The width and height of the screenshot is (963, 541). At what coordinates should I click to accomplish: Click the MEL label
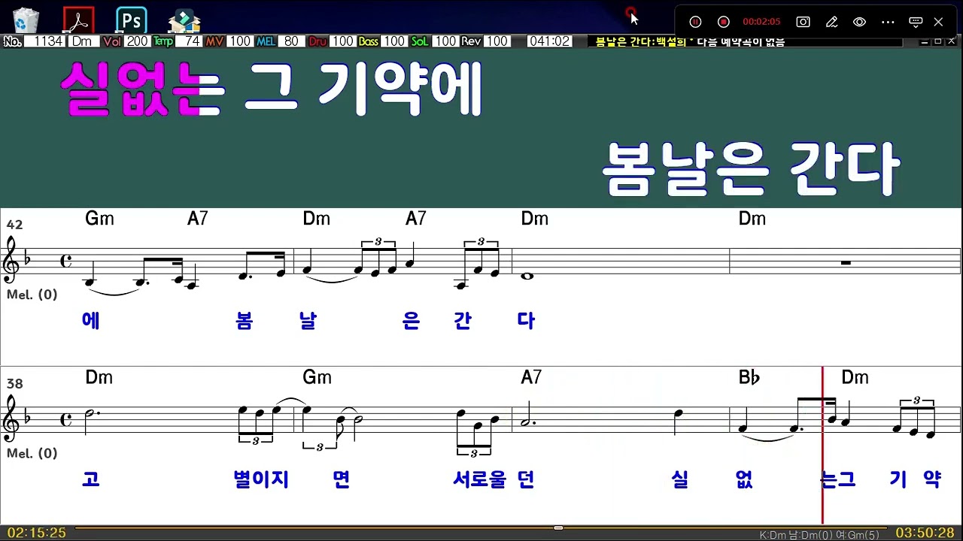[266, 41]
